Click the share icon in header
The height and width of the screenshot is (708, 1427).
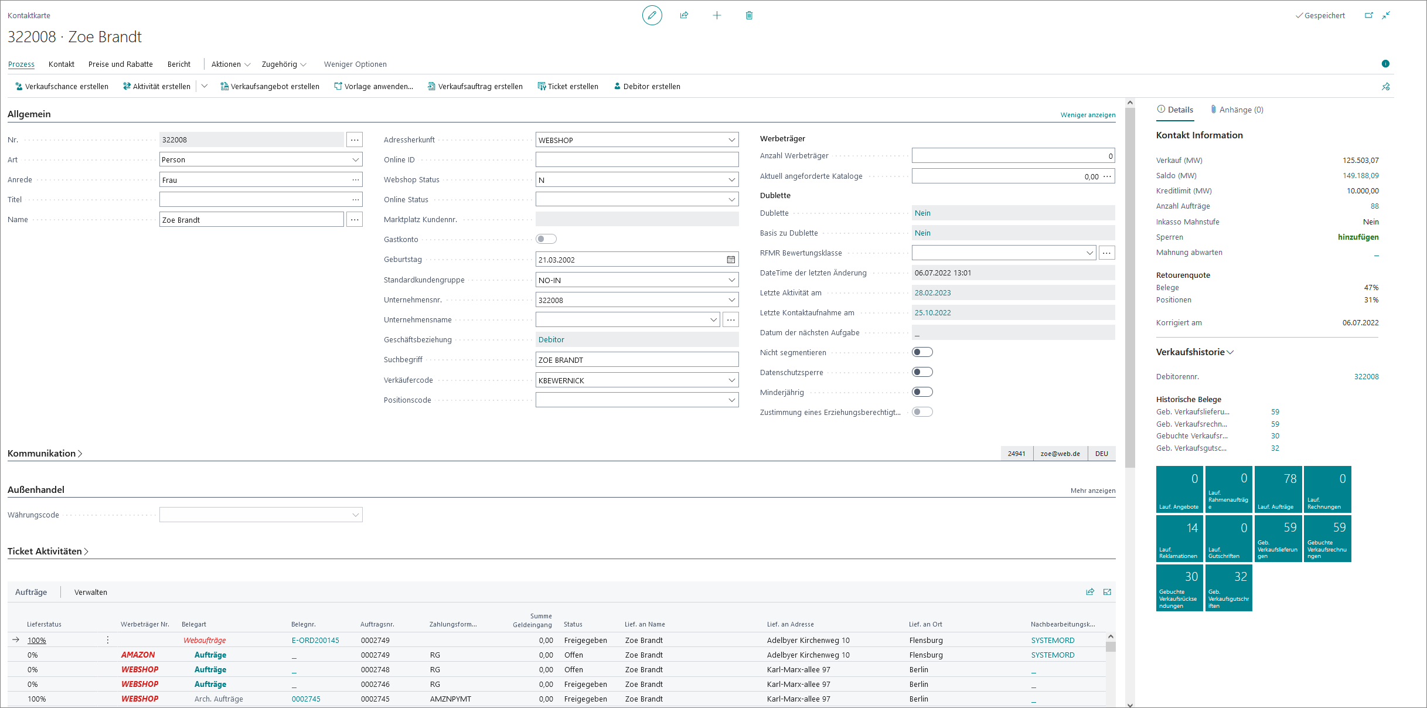[x=684, y=15]
